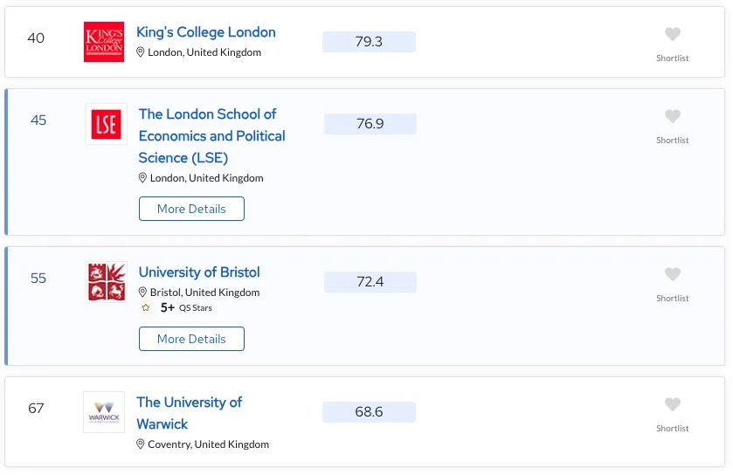733x475 pixels.
Task: Shortlist King's College London with heart icon
Action: click(x=672, y=35)
